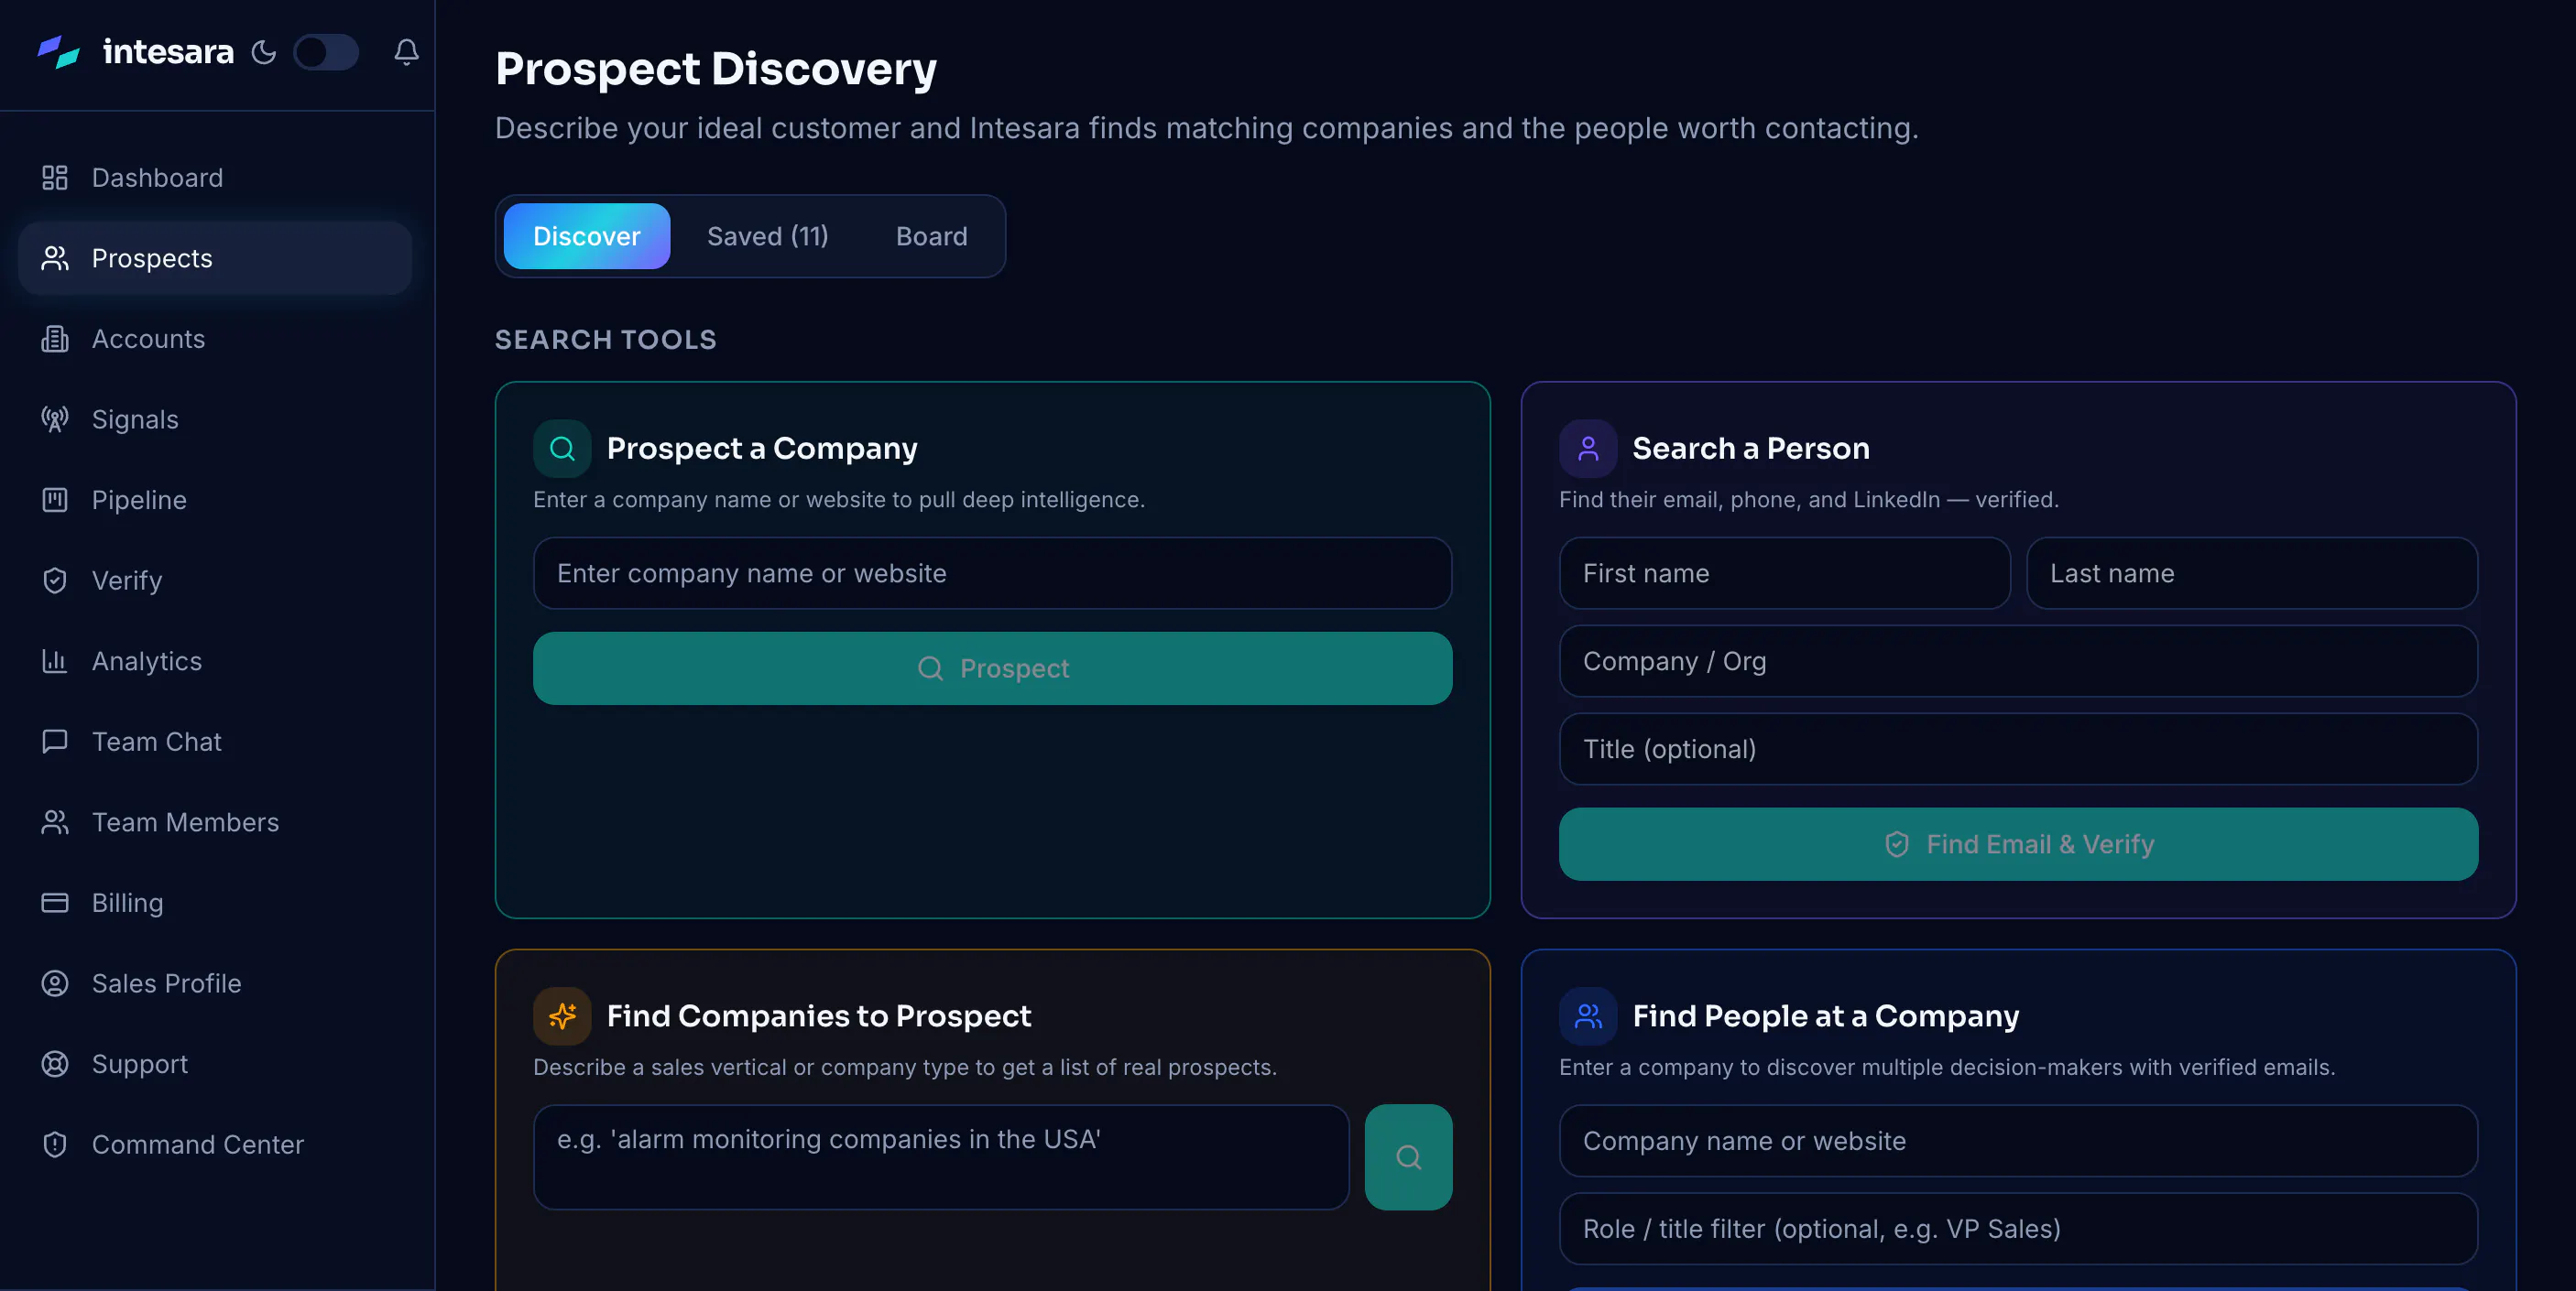The image size is (2576, 1291).
Task: Click the Sales Profile user icon
Action: click(x=55, y=983)
